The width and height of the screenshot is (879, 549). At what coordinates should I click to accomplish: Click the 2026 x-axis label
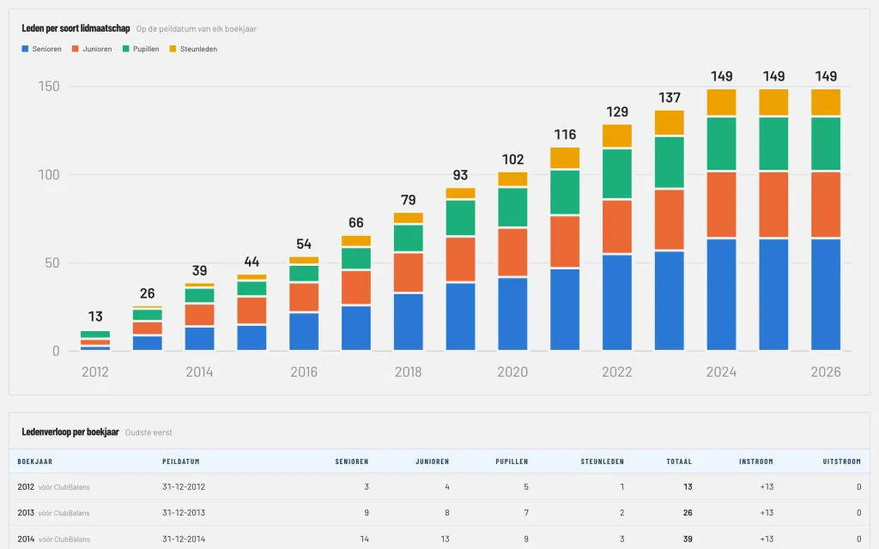[826, 372]
